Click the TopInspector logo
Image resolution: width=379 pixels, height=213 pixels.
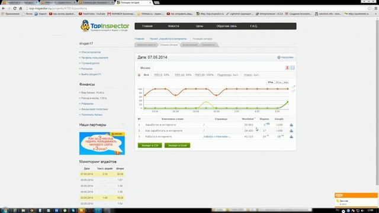click(x=105, y=26)
